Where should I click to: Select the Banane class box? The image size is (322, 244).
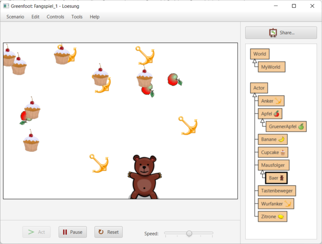pos(272,139)
